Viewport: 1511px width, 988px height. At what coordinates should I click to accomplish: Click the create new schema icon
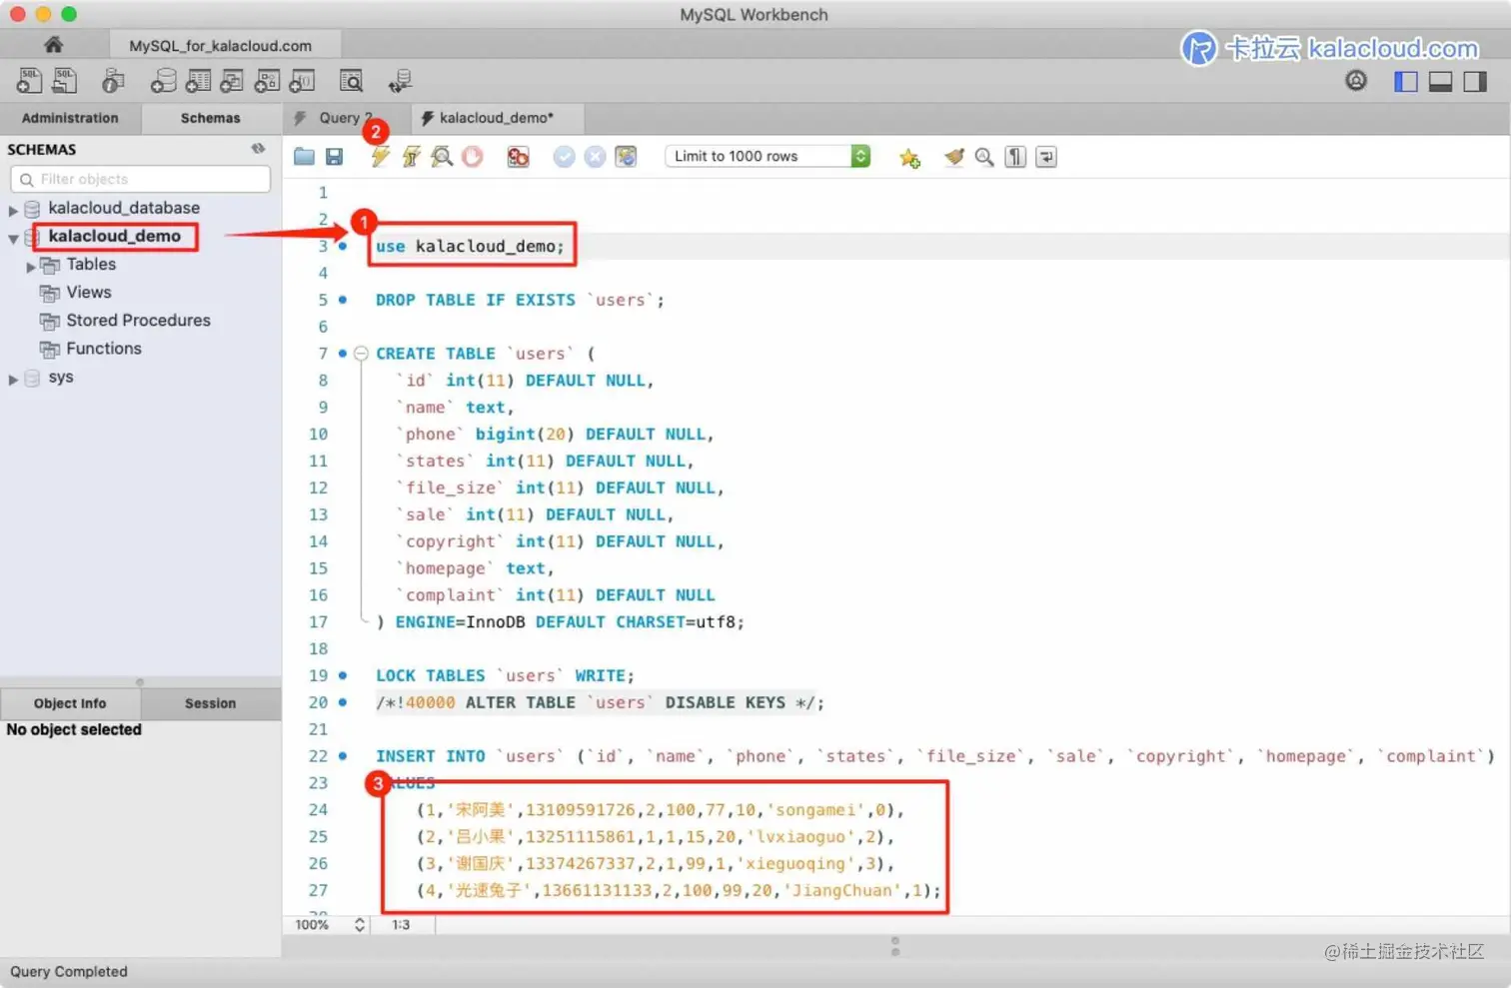[x=163, y=81]
